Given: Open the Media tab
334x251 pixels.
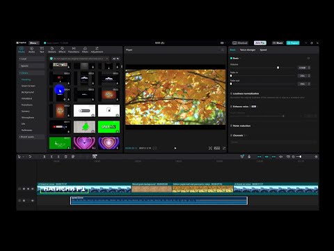Looking at the screenshot, I should coord(22,50).
